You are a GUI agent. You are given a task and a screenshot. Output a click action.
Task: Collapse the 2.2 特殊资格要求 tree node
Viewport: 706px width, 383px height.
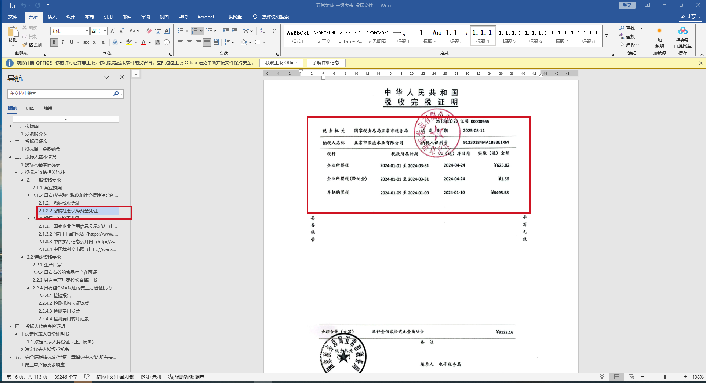(x=22, y=257)
